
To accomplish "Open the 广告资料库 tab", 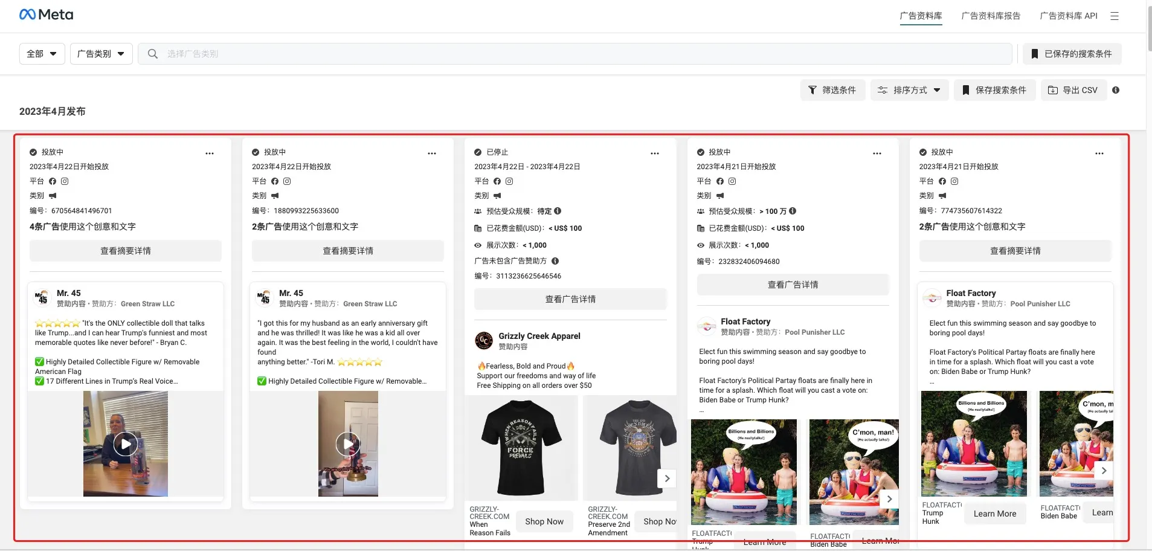I will pos(921,16).
